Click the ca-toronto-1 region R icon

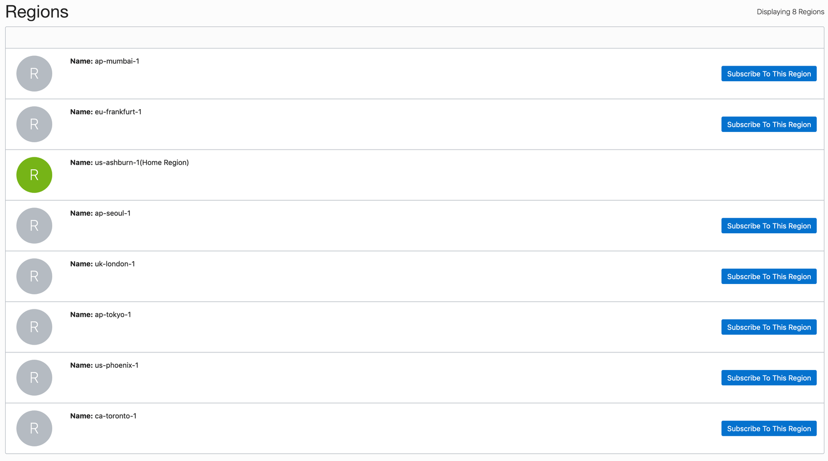[x=34, y=428]
